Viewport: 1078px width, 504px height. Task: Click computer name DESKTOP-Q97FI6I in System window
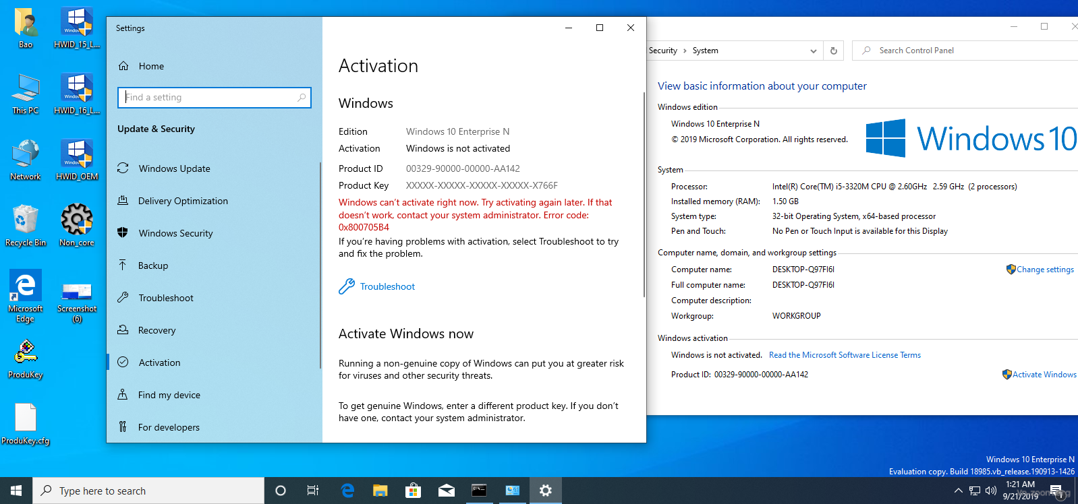pyautogui.click(x=803, y=270)
